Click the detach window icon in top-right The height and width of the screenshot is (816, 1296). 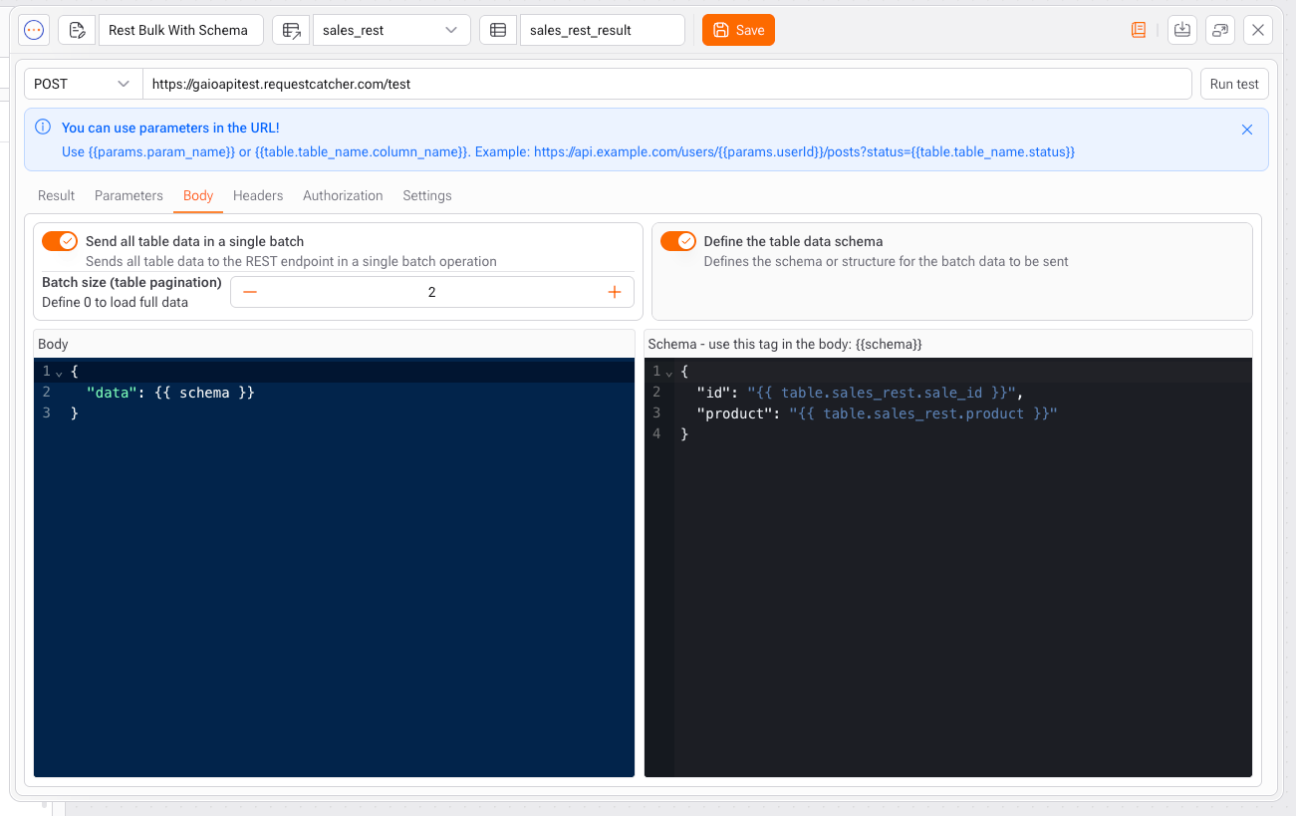click(x=1220, y=30)
